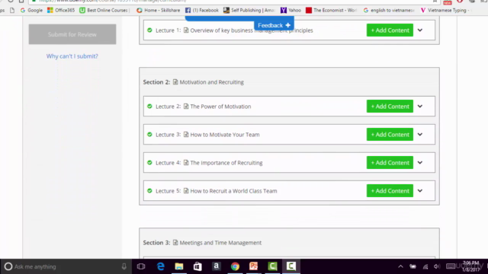Open File Explorer from the taskbar
The image size is (488, 274).
(x=179, y=266)
